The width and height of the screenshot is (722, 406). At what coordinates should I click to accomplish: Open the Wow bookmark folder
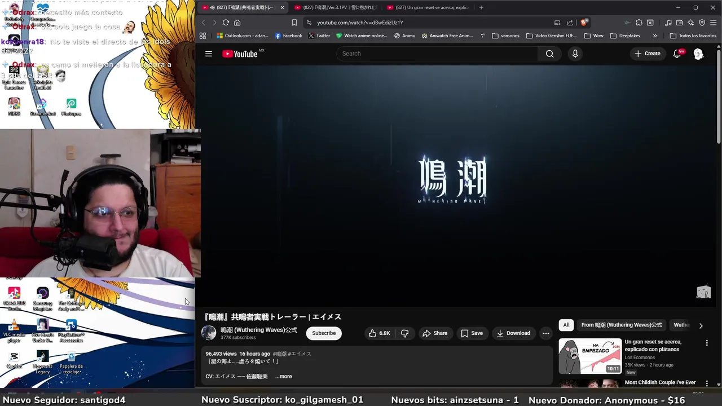tap(593, 36)
